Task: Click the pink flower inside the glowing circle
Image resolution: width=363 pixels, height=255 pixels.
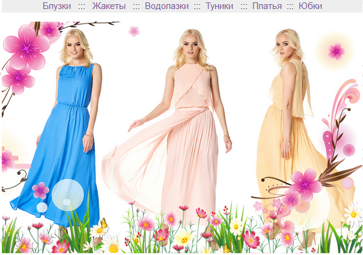Action: (x=337, y=52)
